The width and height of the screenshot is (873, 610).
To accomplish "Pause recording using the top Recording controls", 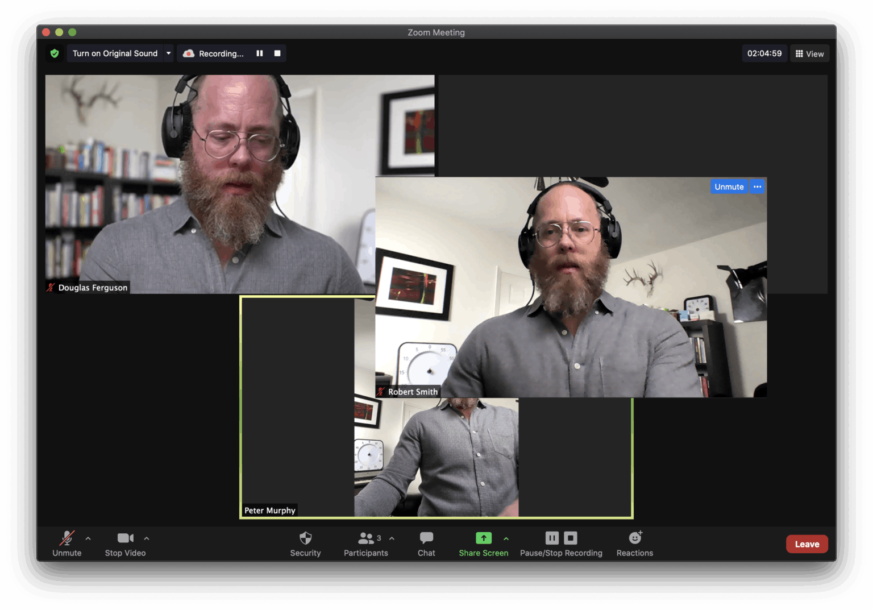I will (x=260, y=53).
